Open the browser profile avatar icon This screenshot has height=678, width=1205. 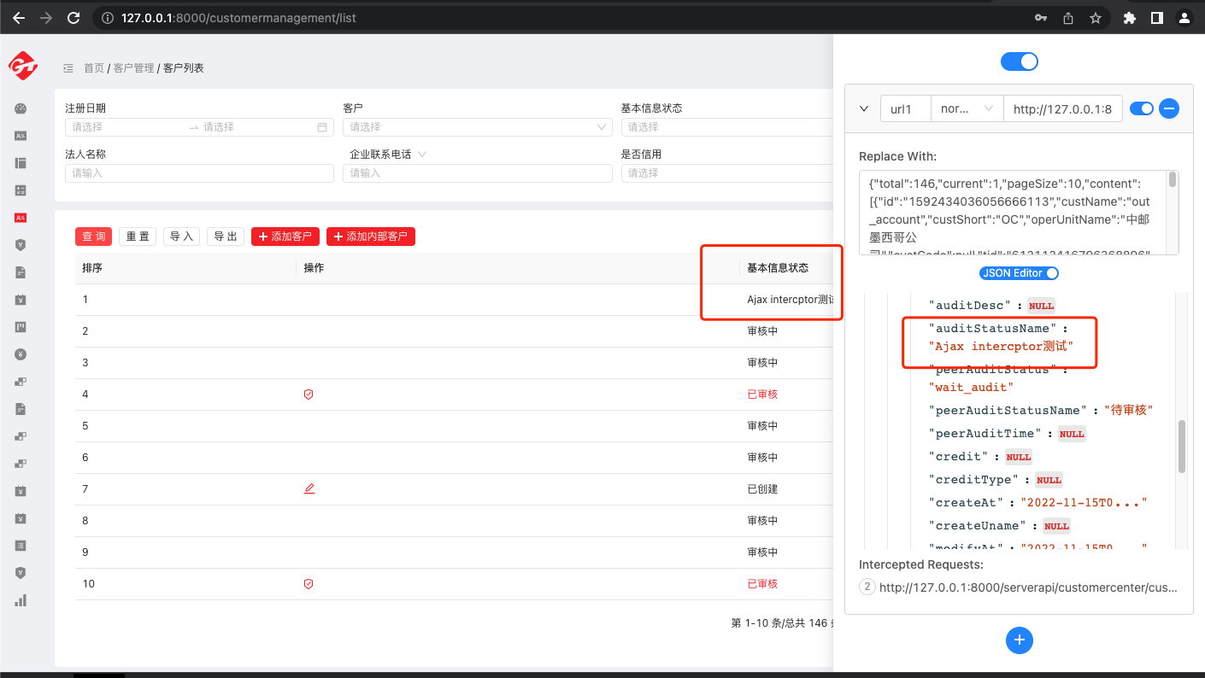point(1184,17)
